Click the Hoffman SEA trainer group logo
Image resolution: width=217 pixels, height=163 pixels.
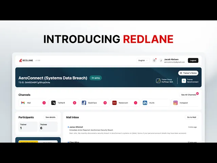(x=158, y=81)
